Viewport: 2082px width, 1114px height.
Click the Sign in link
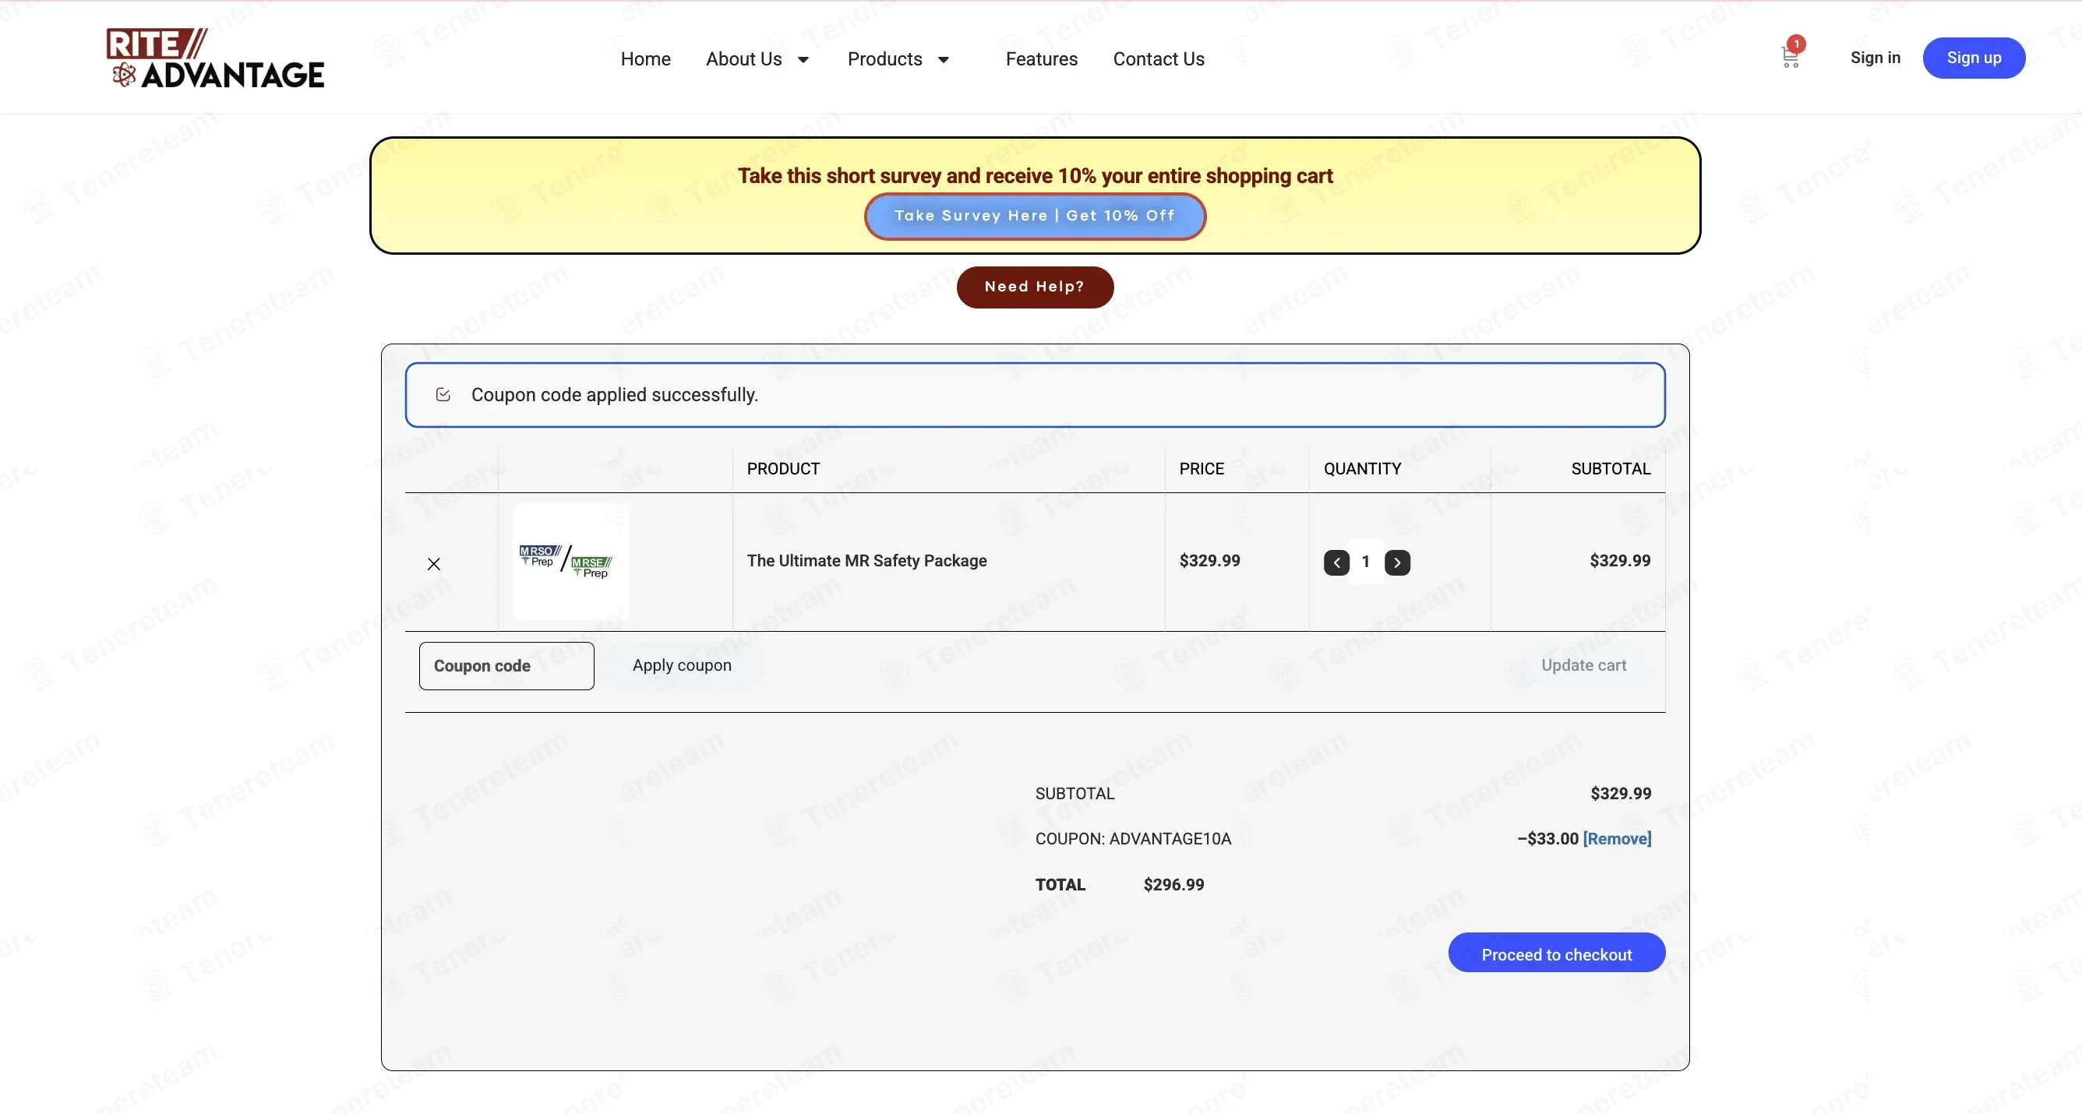pyautogui.click(x=1876, y=58)
